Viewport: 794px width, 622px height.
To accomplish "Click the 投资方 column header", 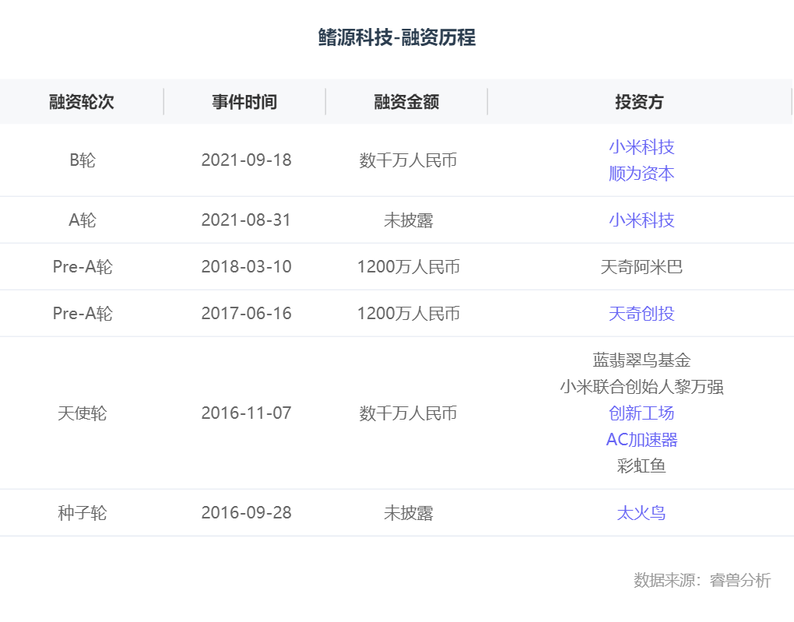I will pos(639,102).
